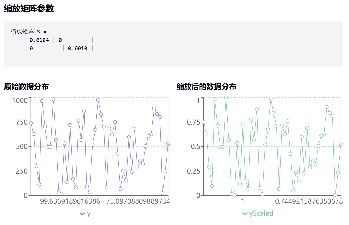Click the y legend marker icon
The height and width of the screenshot is (225, 349).
coord(82,214)
